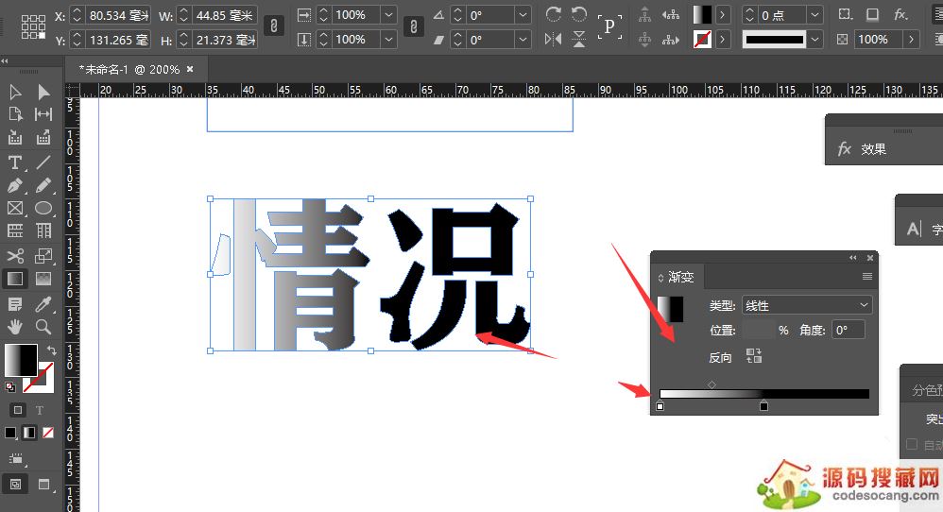
Task: Apply None to the selected object
Action: pyautogui.click(x=48, y=433)
